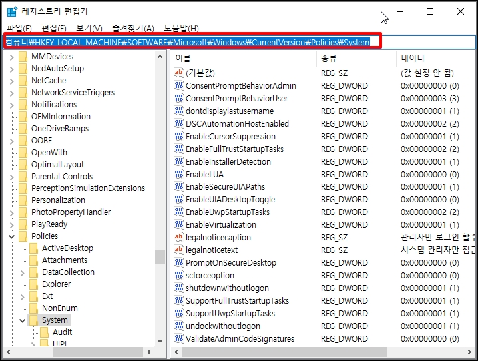Click the Audit folder icon
The image size is (478, 361).
click(45, 332)
